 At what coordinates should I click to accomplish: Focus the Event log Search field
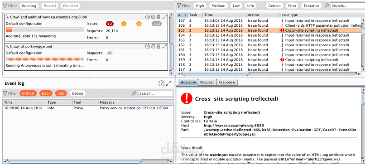point(155,93)
